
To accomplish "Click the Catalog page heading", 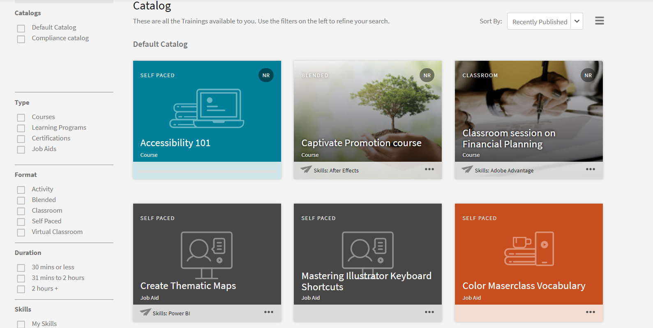I will [152, 6].
